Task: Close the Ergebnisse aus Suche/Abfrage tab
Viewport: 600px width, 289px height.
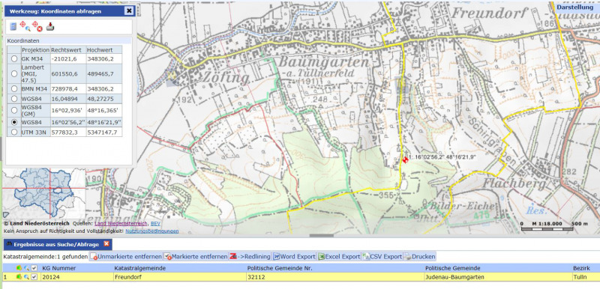Action: pos(106,244)
